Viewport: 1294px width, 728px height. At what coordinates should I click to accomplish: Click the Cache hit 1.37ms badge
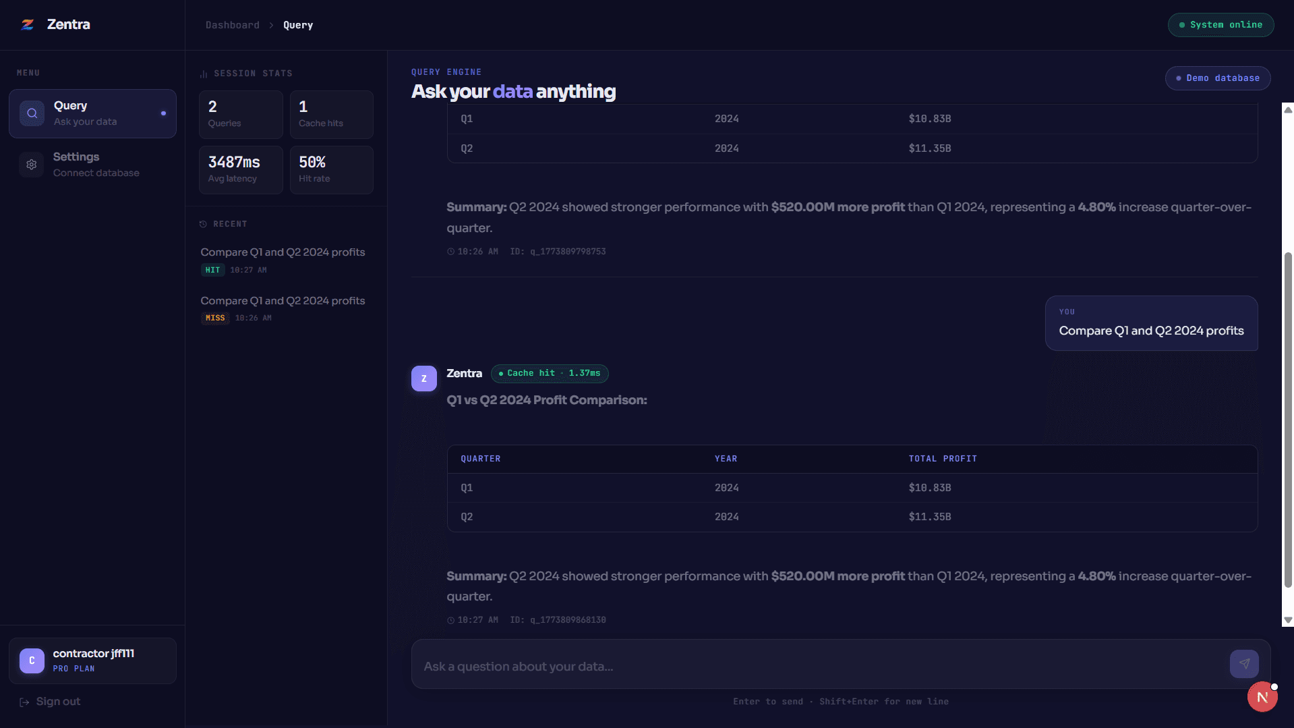tap(550, 373)
